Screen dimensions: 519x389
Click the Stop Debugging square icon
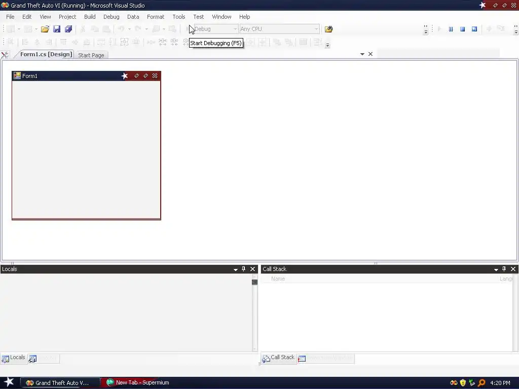tap(462, 29)
